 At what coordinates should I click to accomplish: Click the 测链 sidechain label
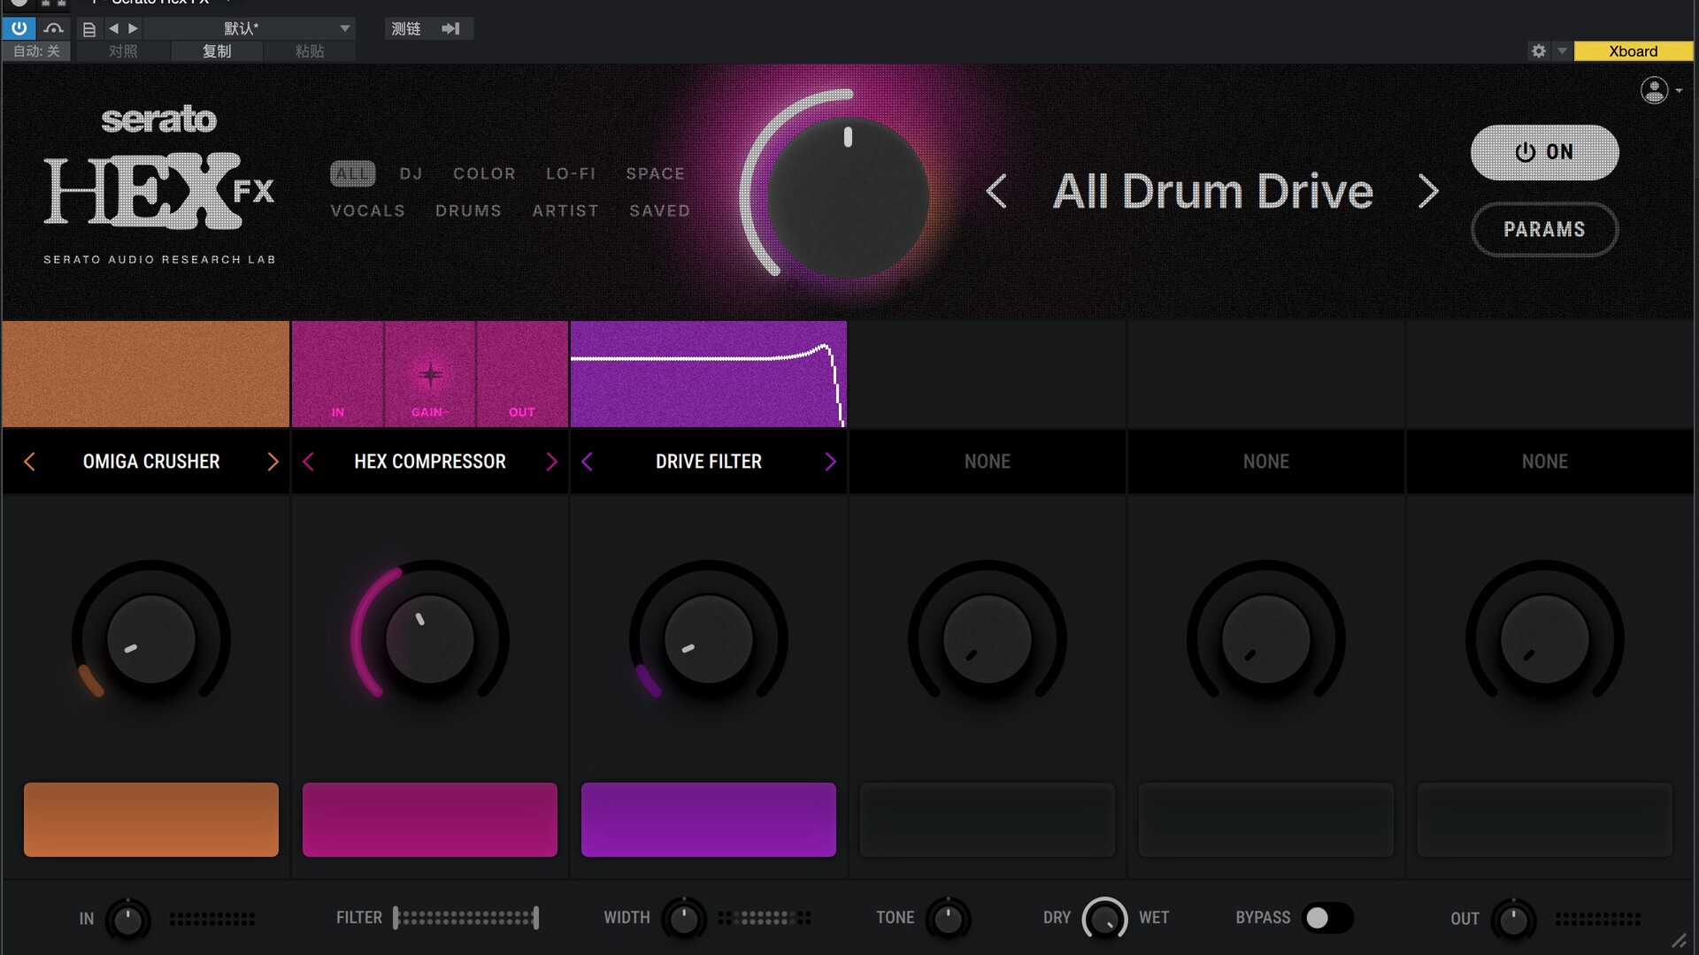click(406, 29)
